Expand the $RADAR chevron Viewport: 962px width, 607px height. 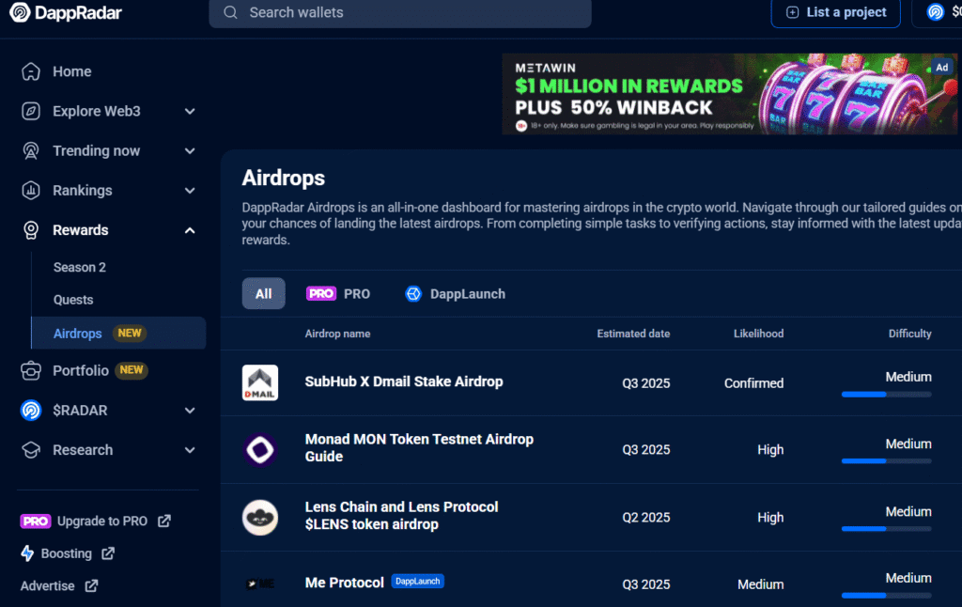(x=190, y=411)
